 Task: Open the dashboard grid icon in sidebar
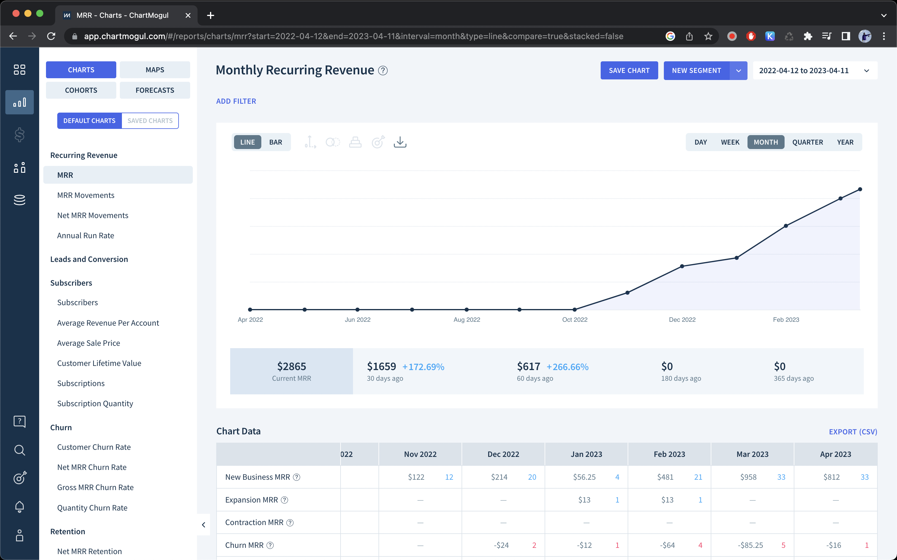19,70
